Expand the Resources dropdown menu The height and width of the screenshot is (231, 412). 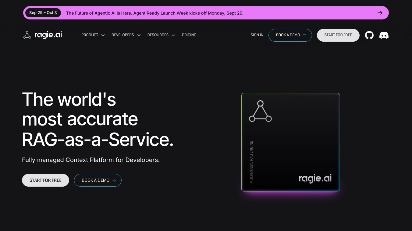point(161,35)
